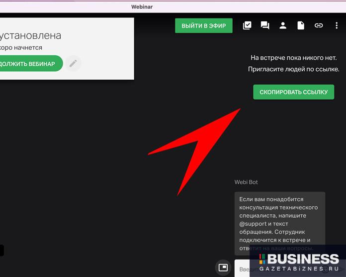Open the files document icon
This screenshot has height=277, width=346.
[301, 26]
